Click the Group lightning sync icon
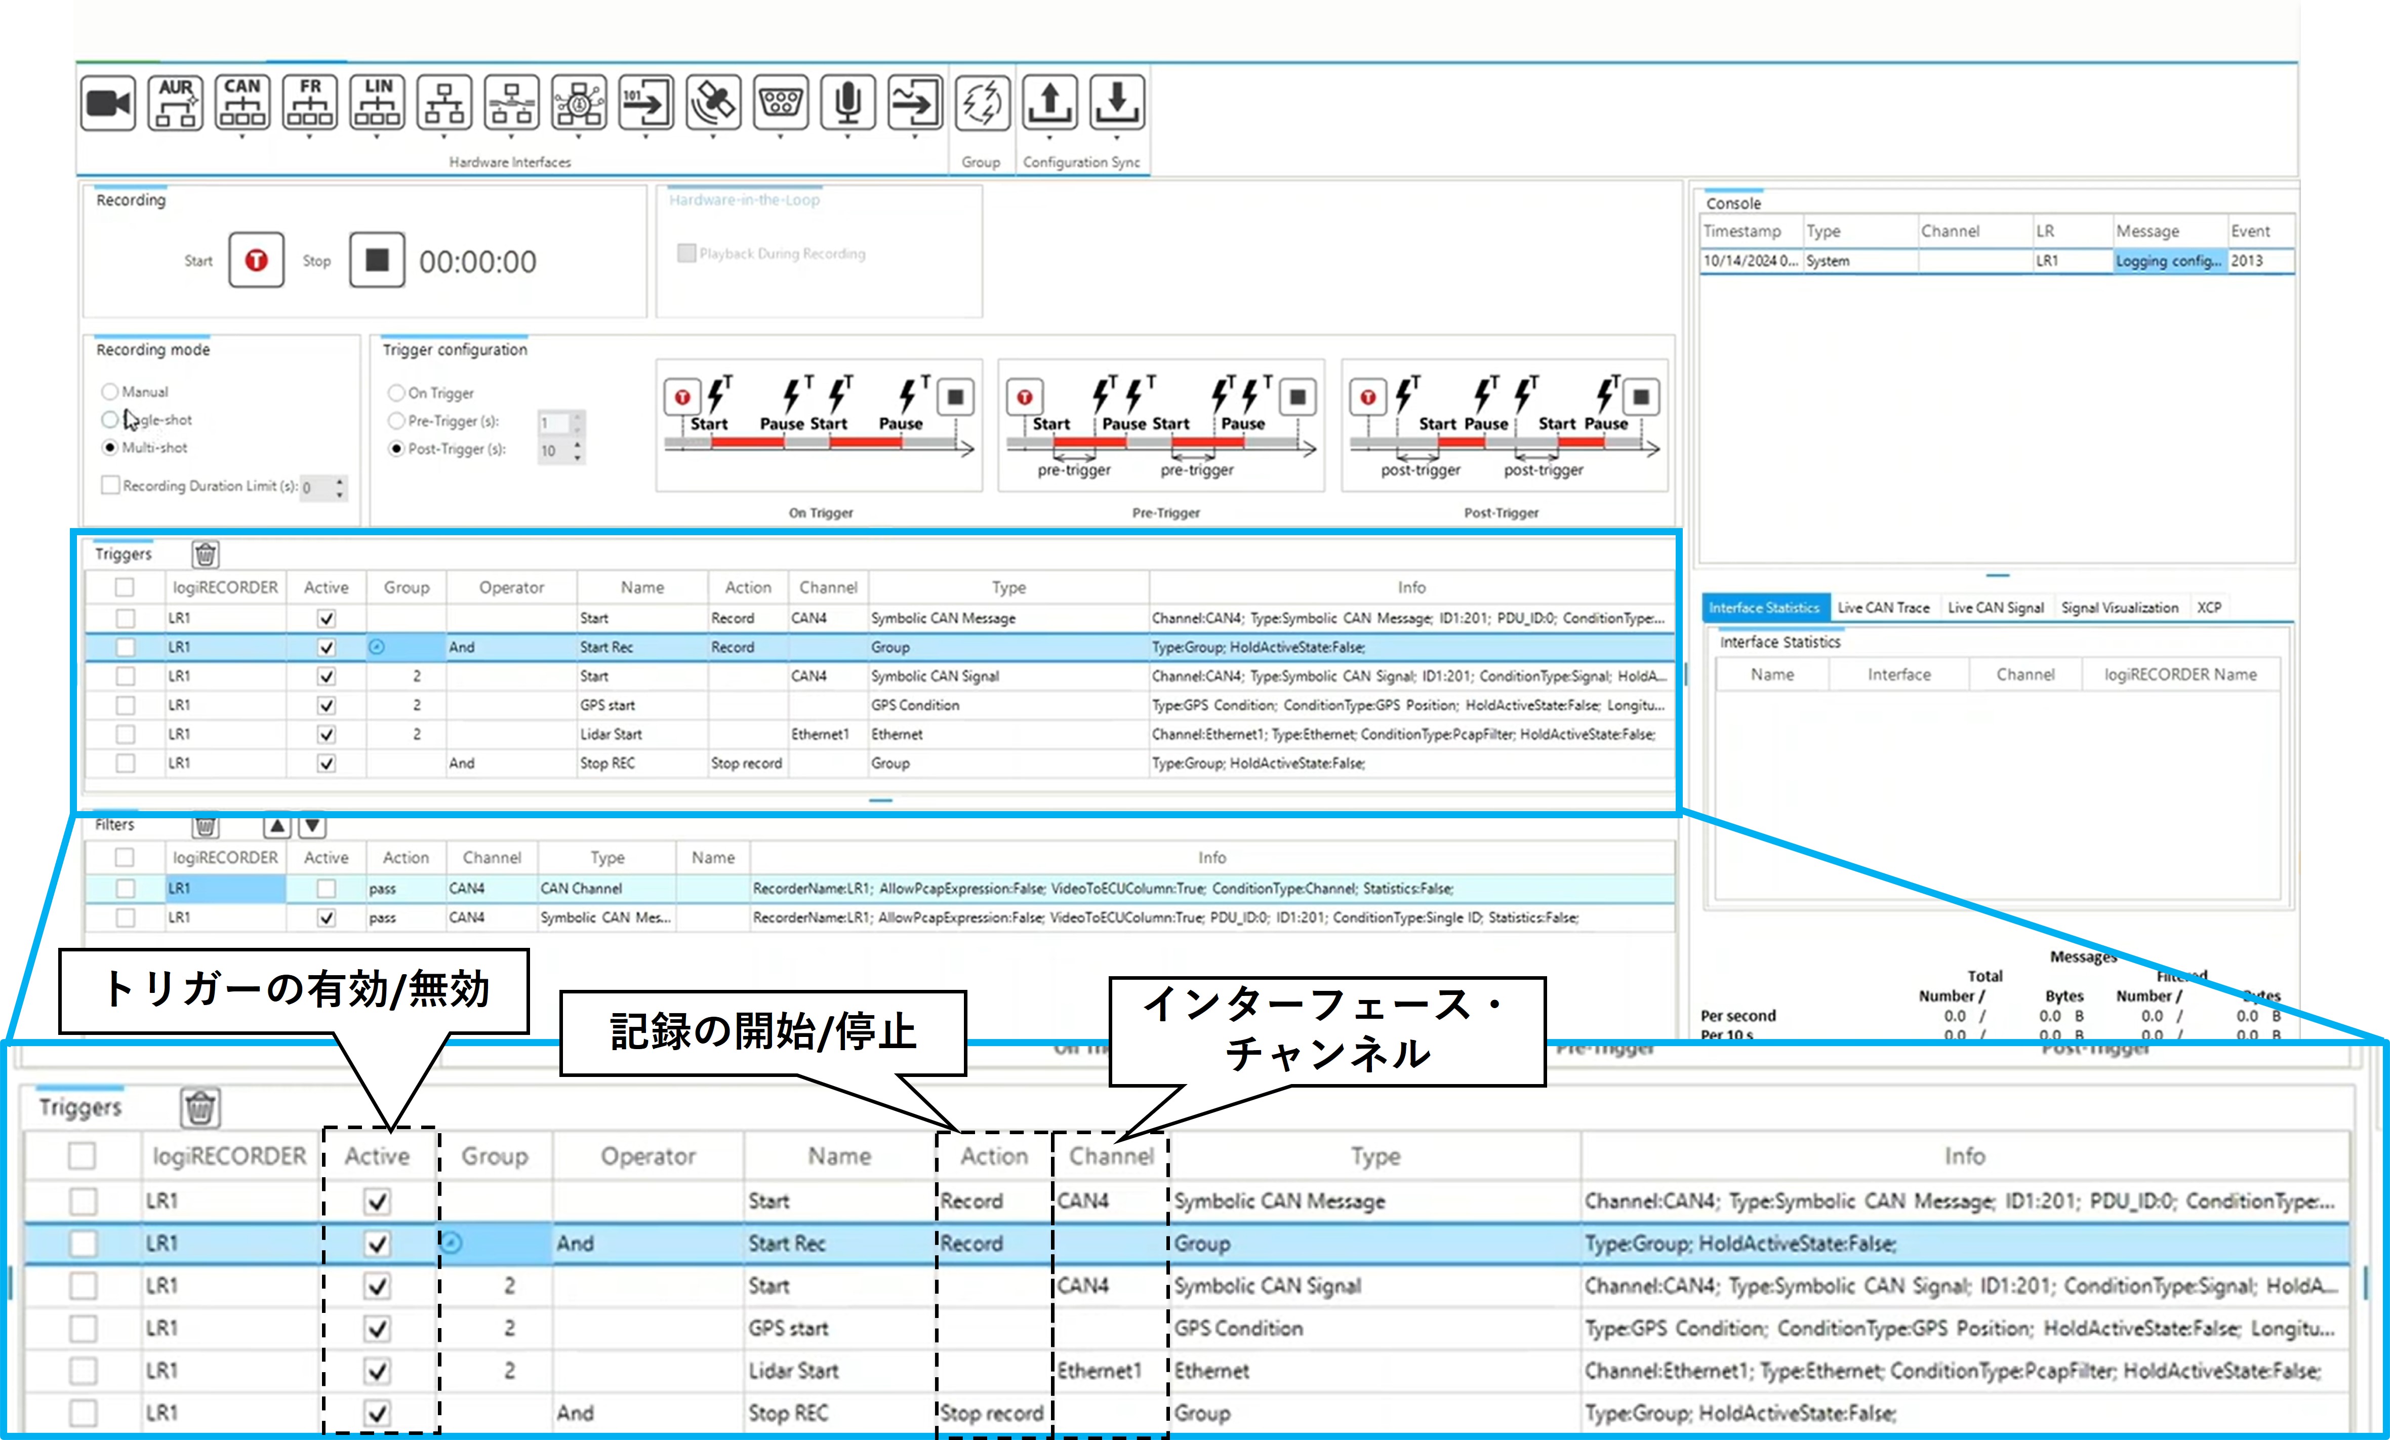This screenshot has height=1440, width=2390. click(x=983, y=103)
